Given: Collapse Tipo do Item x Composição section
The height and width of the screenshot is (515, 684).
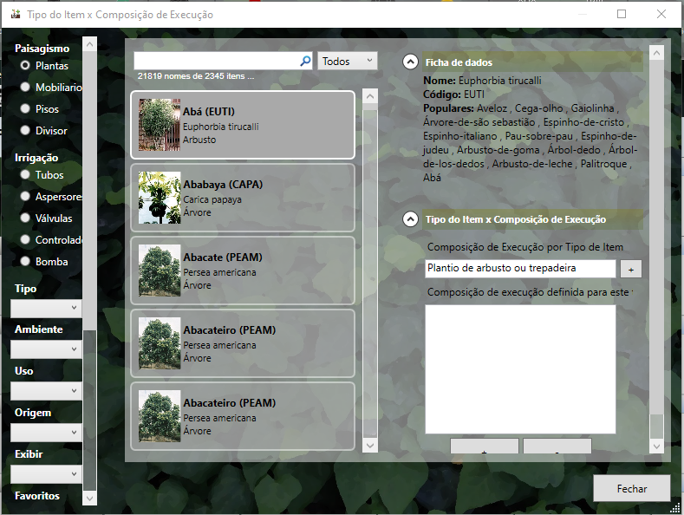Looking at the screenshot, I should (409, 219).
